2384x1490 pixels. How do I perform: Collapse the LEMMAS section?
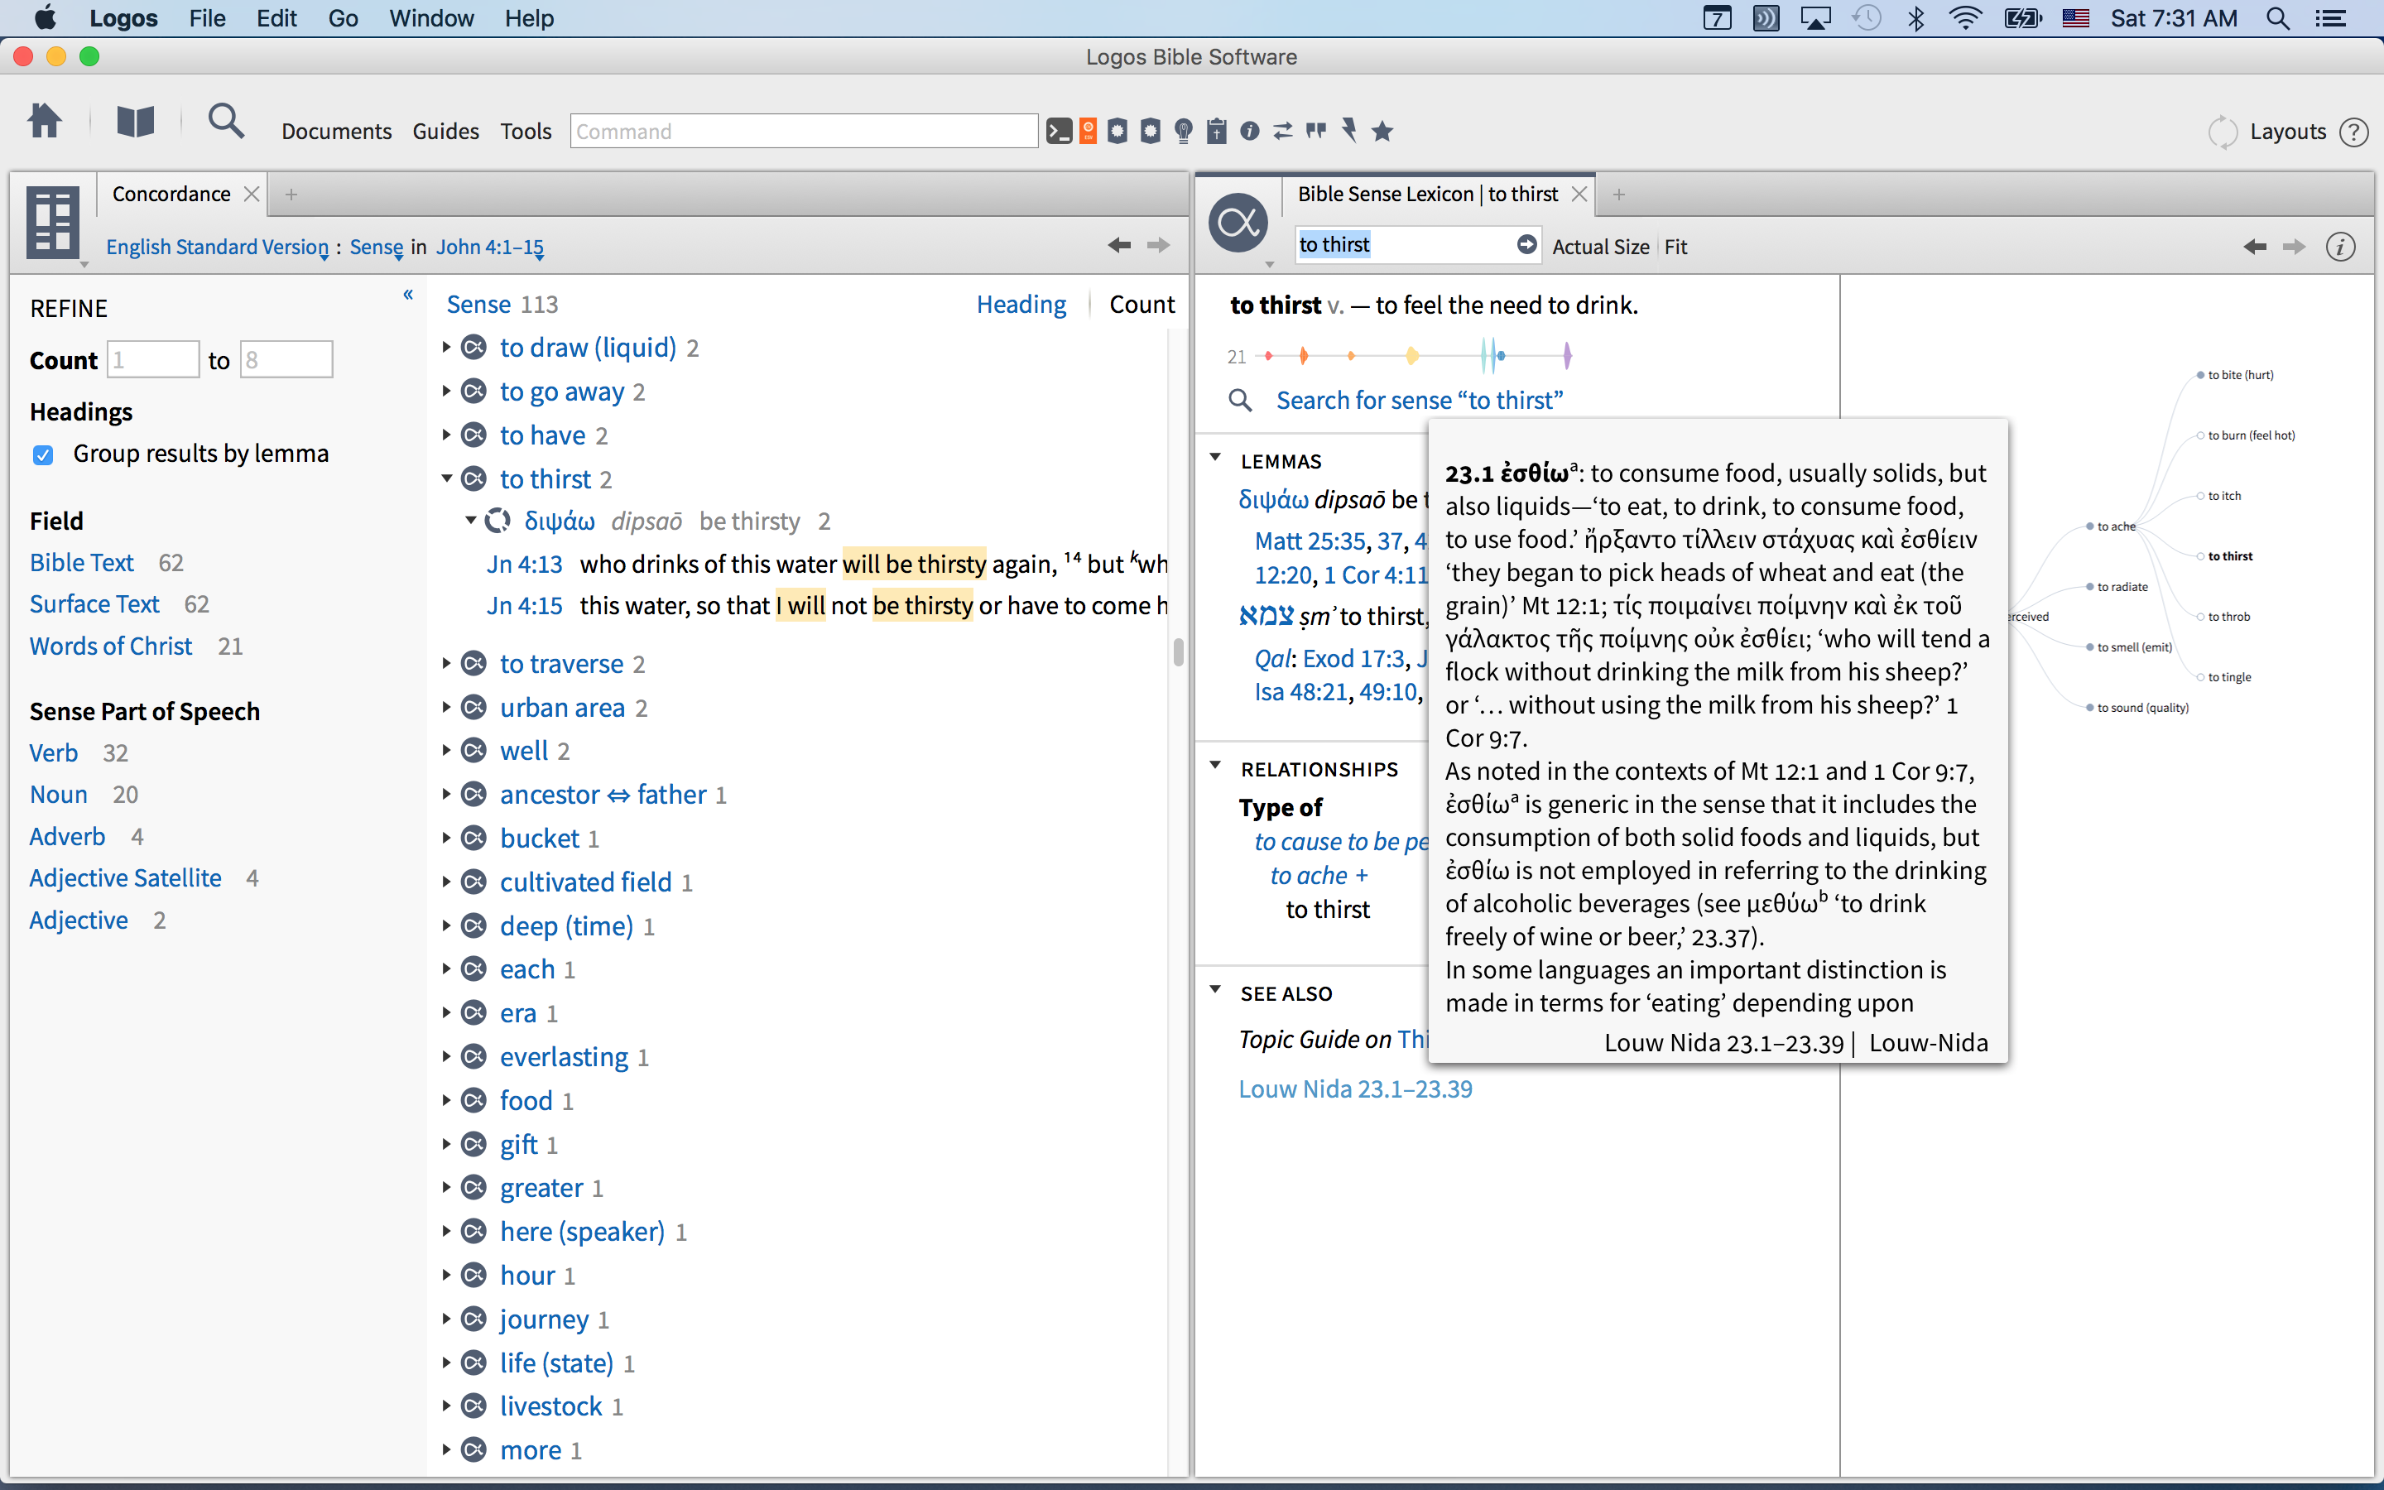1216,457
